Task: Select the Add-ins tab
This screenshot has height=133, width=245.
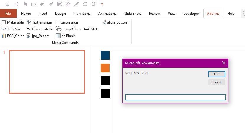Action: click(x=213, y=14)
